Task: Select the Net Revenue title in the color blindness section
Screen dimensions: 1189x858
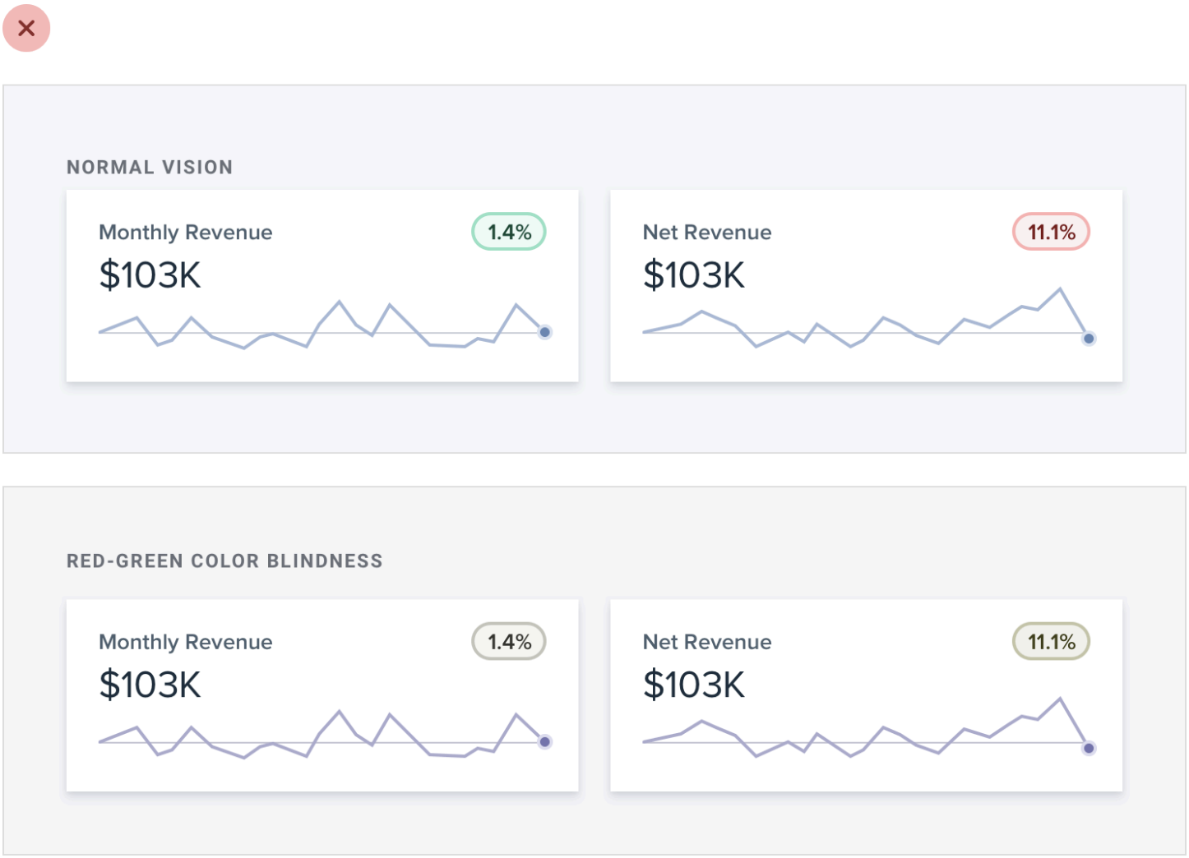Action: (x=706, y=642)
